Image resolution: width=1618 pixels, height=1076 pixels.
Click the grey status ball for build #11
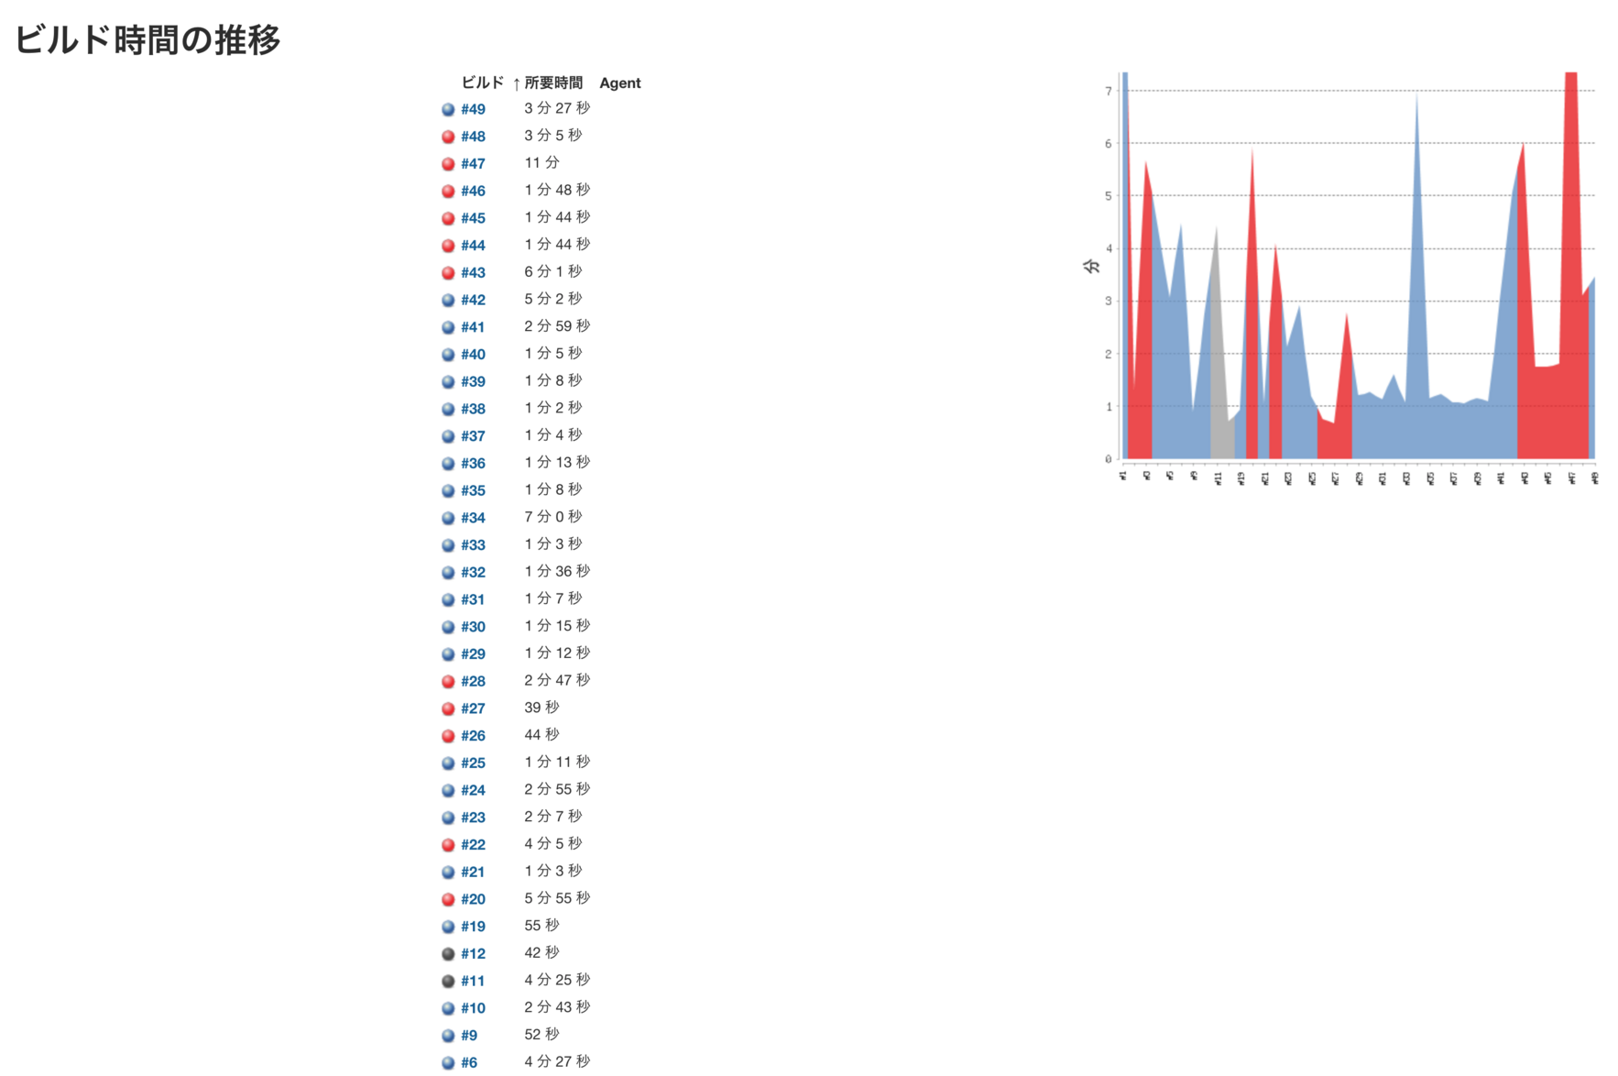[x=448, y=982]
